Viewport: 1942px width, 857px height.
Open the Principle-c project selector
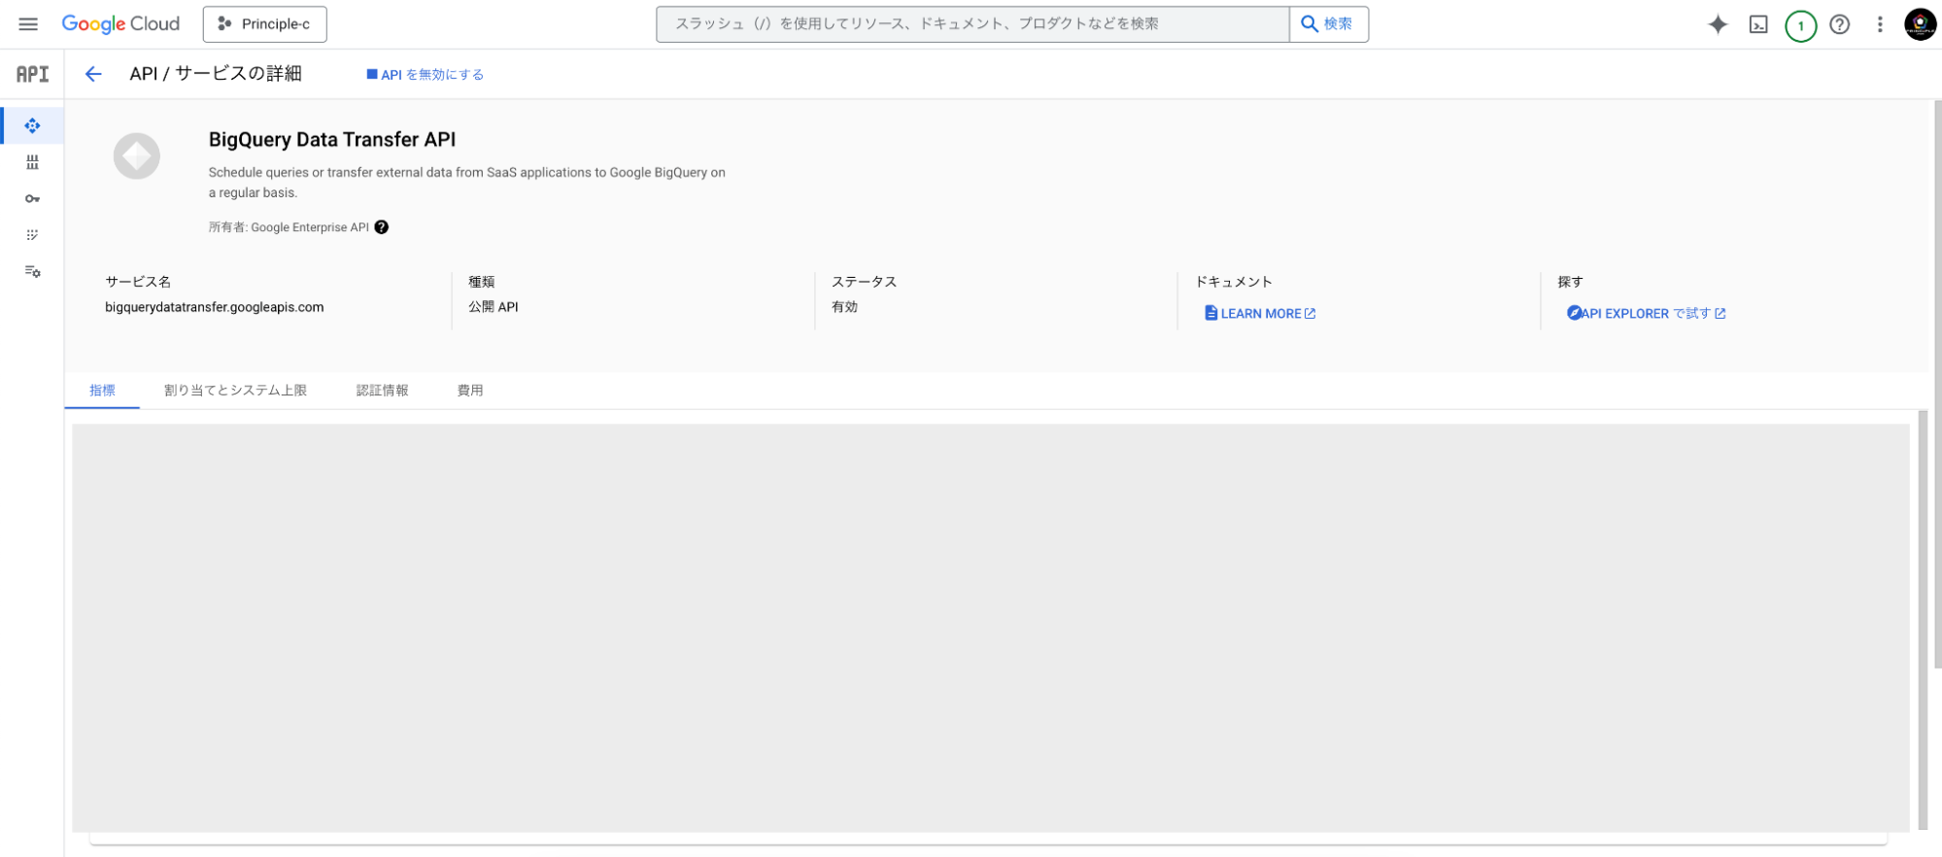(x=264, y=24)
